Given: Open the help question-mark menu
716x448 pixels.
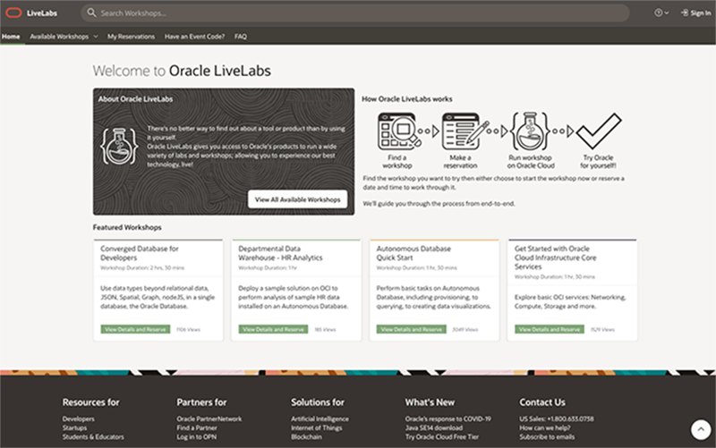Looking at the screenshot, I should (x=661, y=13).
